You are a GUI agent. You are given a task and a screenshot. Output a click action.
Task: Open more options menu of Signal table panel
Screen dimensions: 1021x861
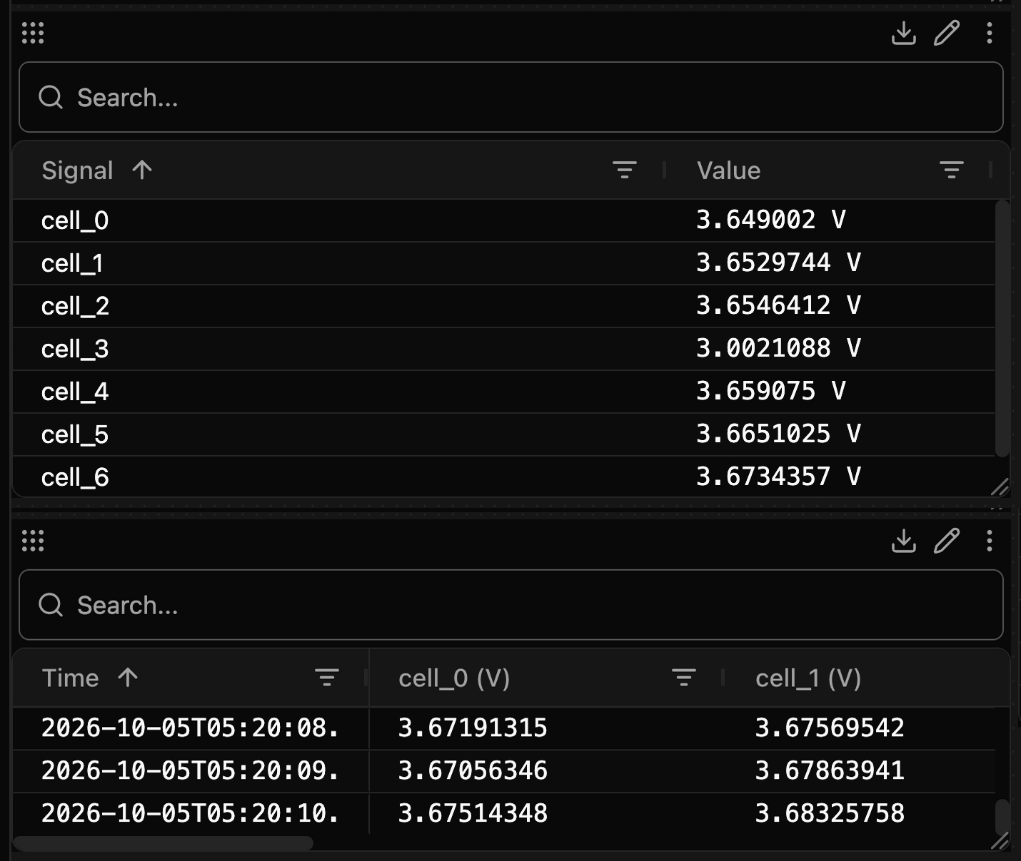990,33
